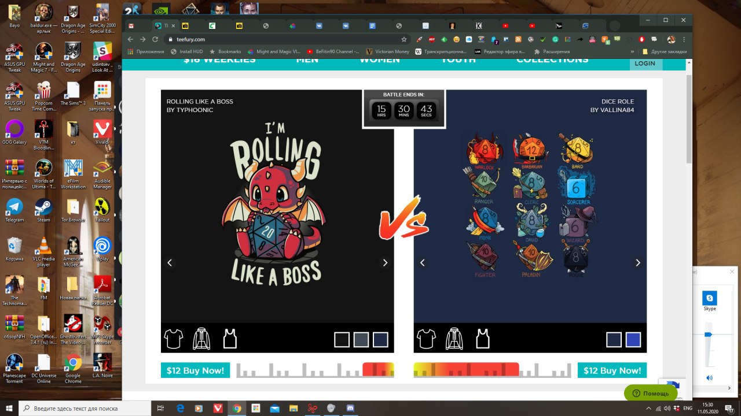Select hoodie style under Dice Role design
Screen dimensions: 741x416
[454, 339]
